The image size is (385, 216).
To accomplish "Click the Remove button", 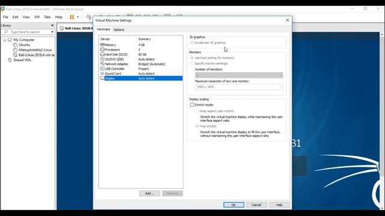I will [x=173, y=193].
